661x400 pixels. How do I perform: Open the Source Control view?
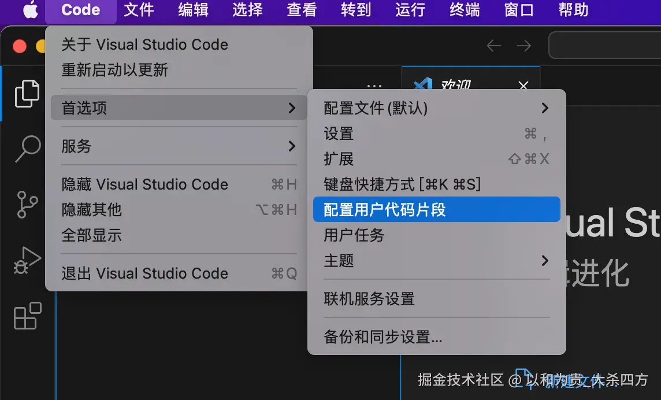pos(27,205)
